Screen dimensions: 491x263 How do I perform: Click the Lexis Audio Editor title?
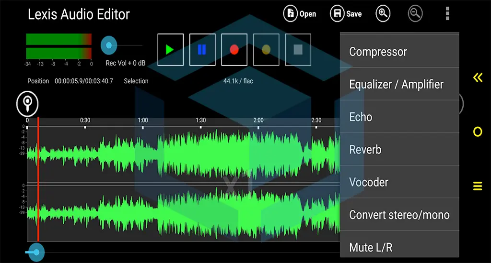click(x=79, y=14)
